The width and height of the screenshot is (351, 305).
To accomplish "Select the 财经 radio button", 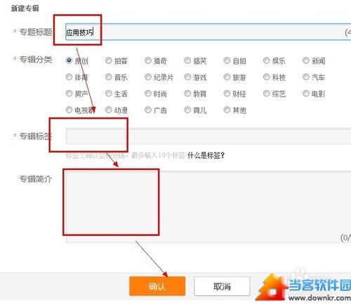I will 227,93.
